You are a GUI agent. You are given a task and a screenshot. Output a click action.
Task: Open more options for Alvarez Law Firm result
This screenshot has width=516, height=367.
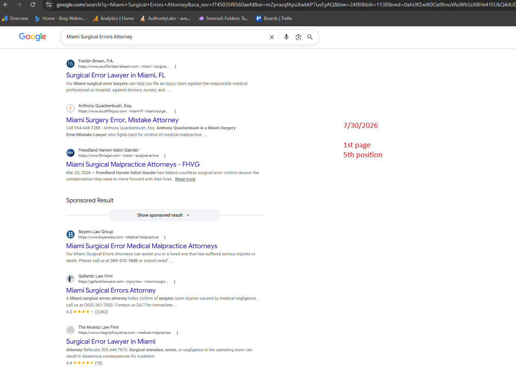[x=177, y=333]
